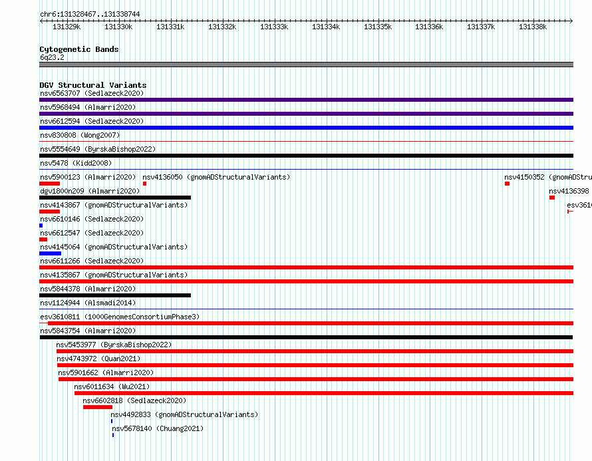This screenshot has height=461, width=592.
Task: Select the black nsv5843754 feature bar
Action: point(306,337)
